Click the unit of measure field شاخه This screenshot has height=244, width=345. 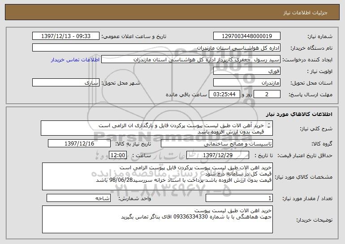click(78, 198)
